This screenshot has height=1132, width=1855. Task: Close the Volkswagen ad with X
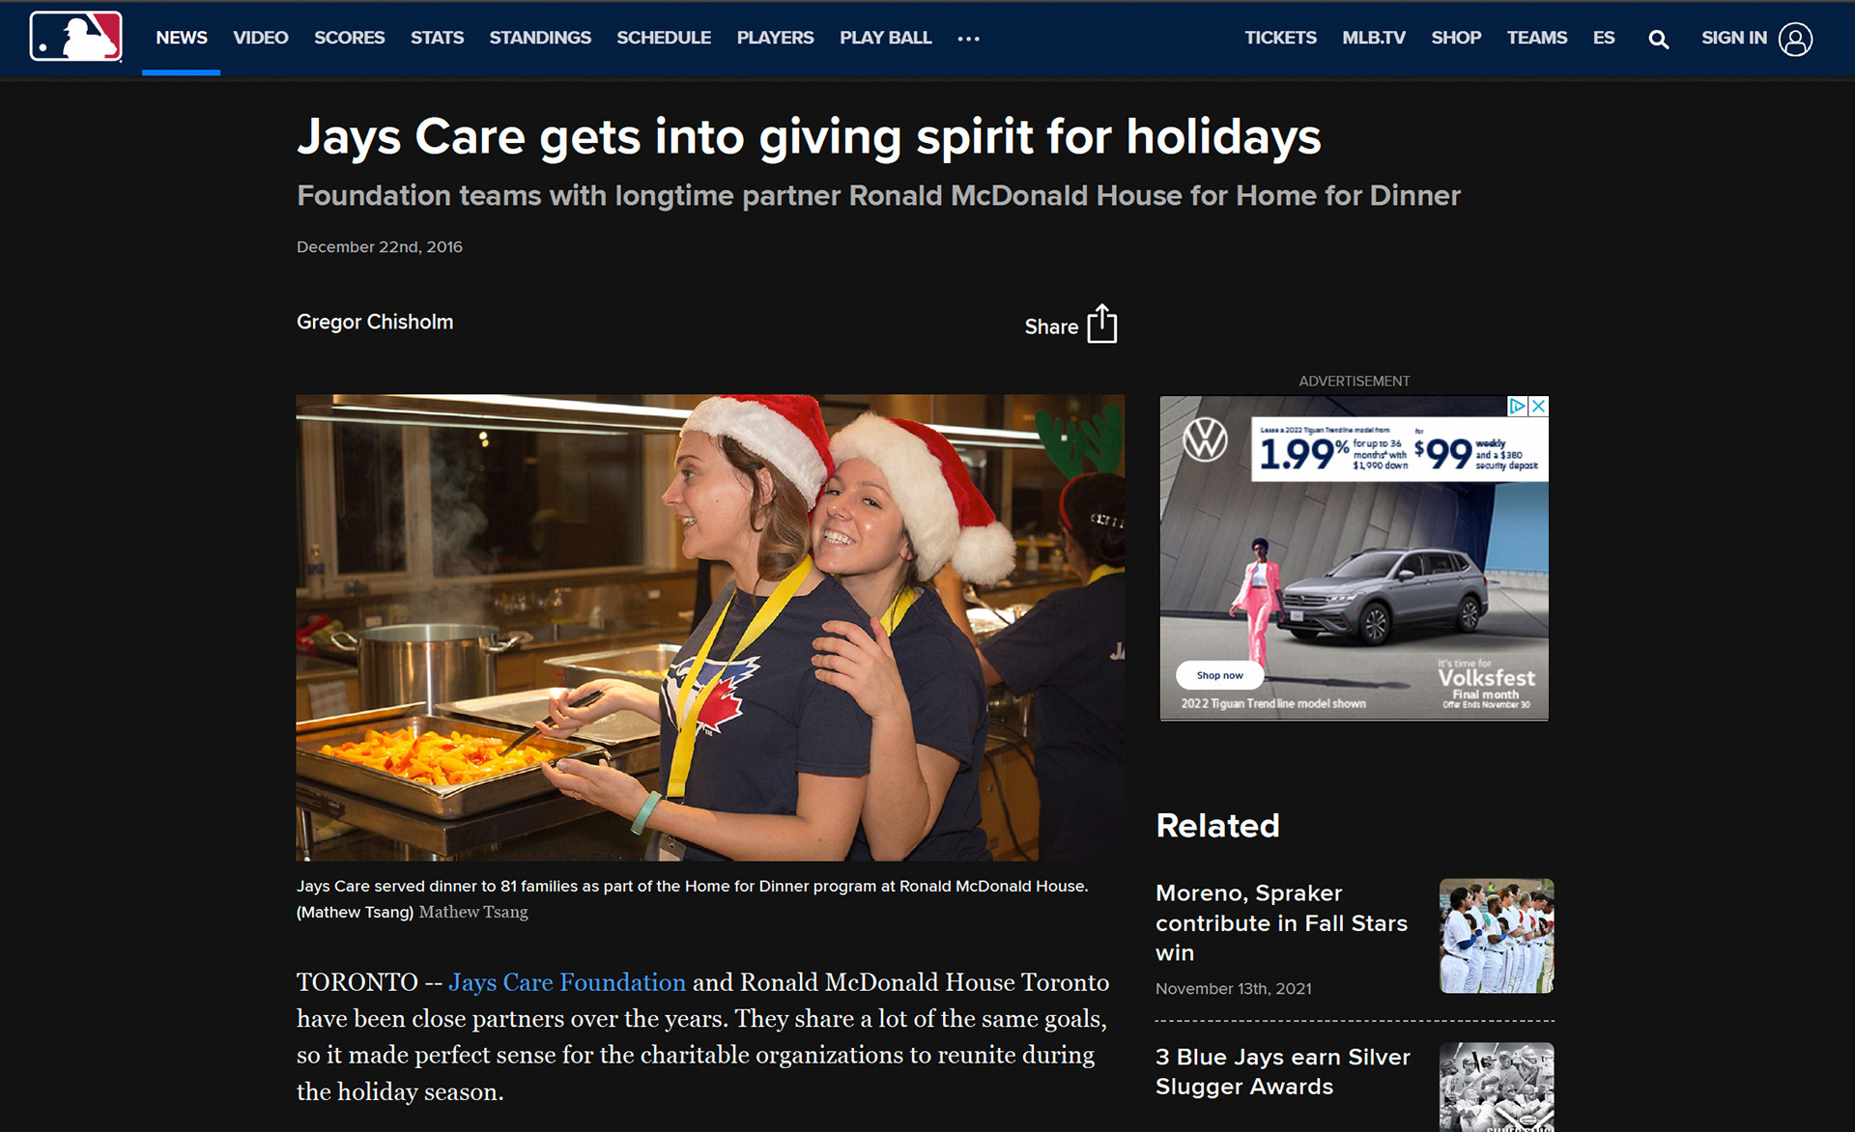[1539, 406]
